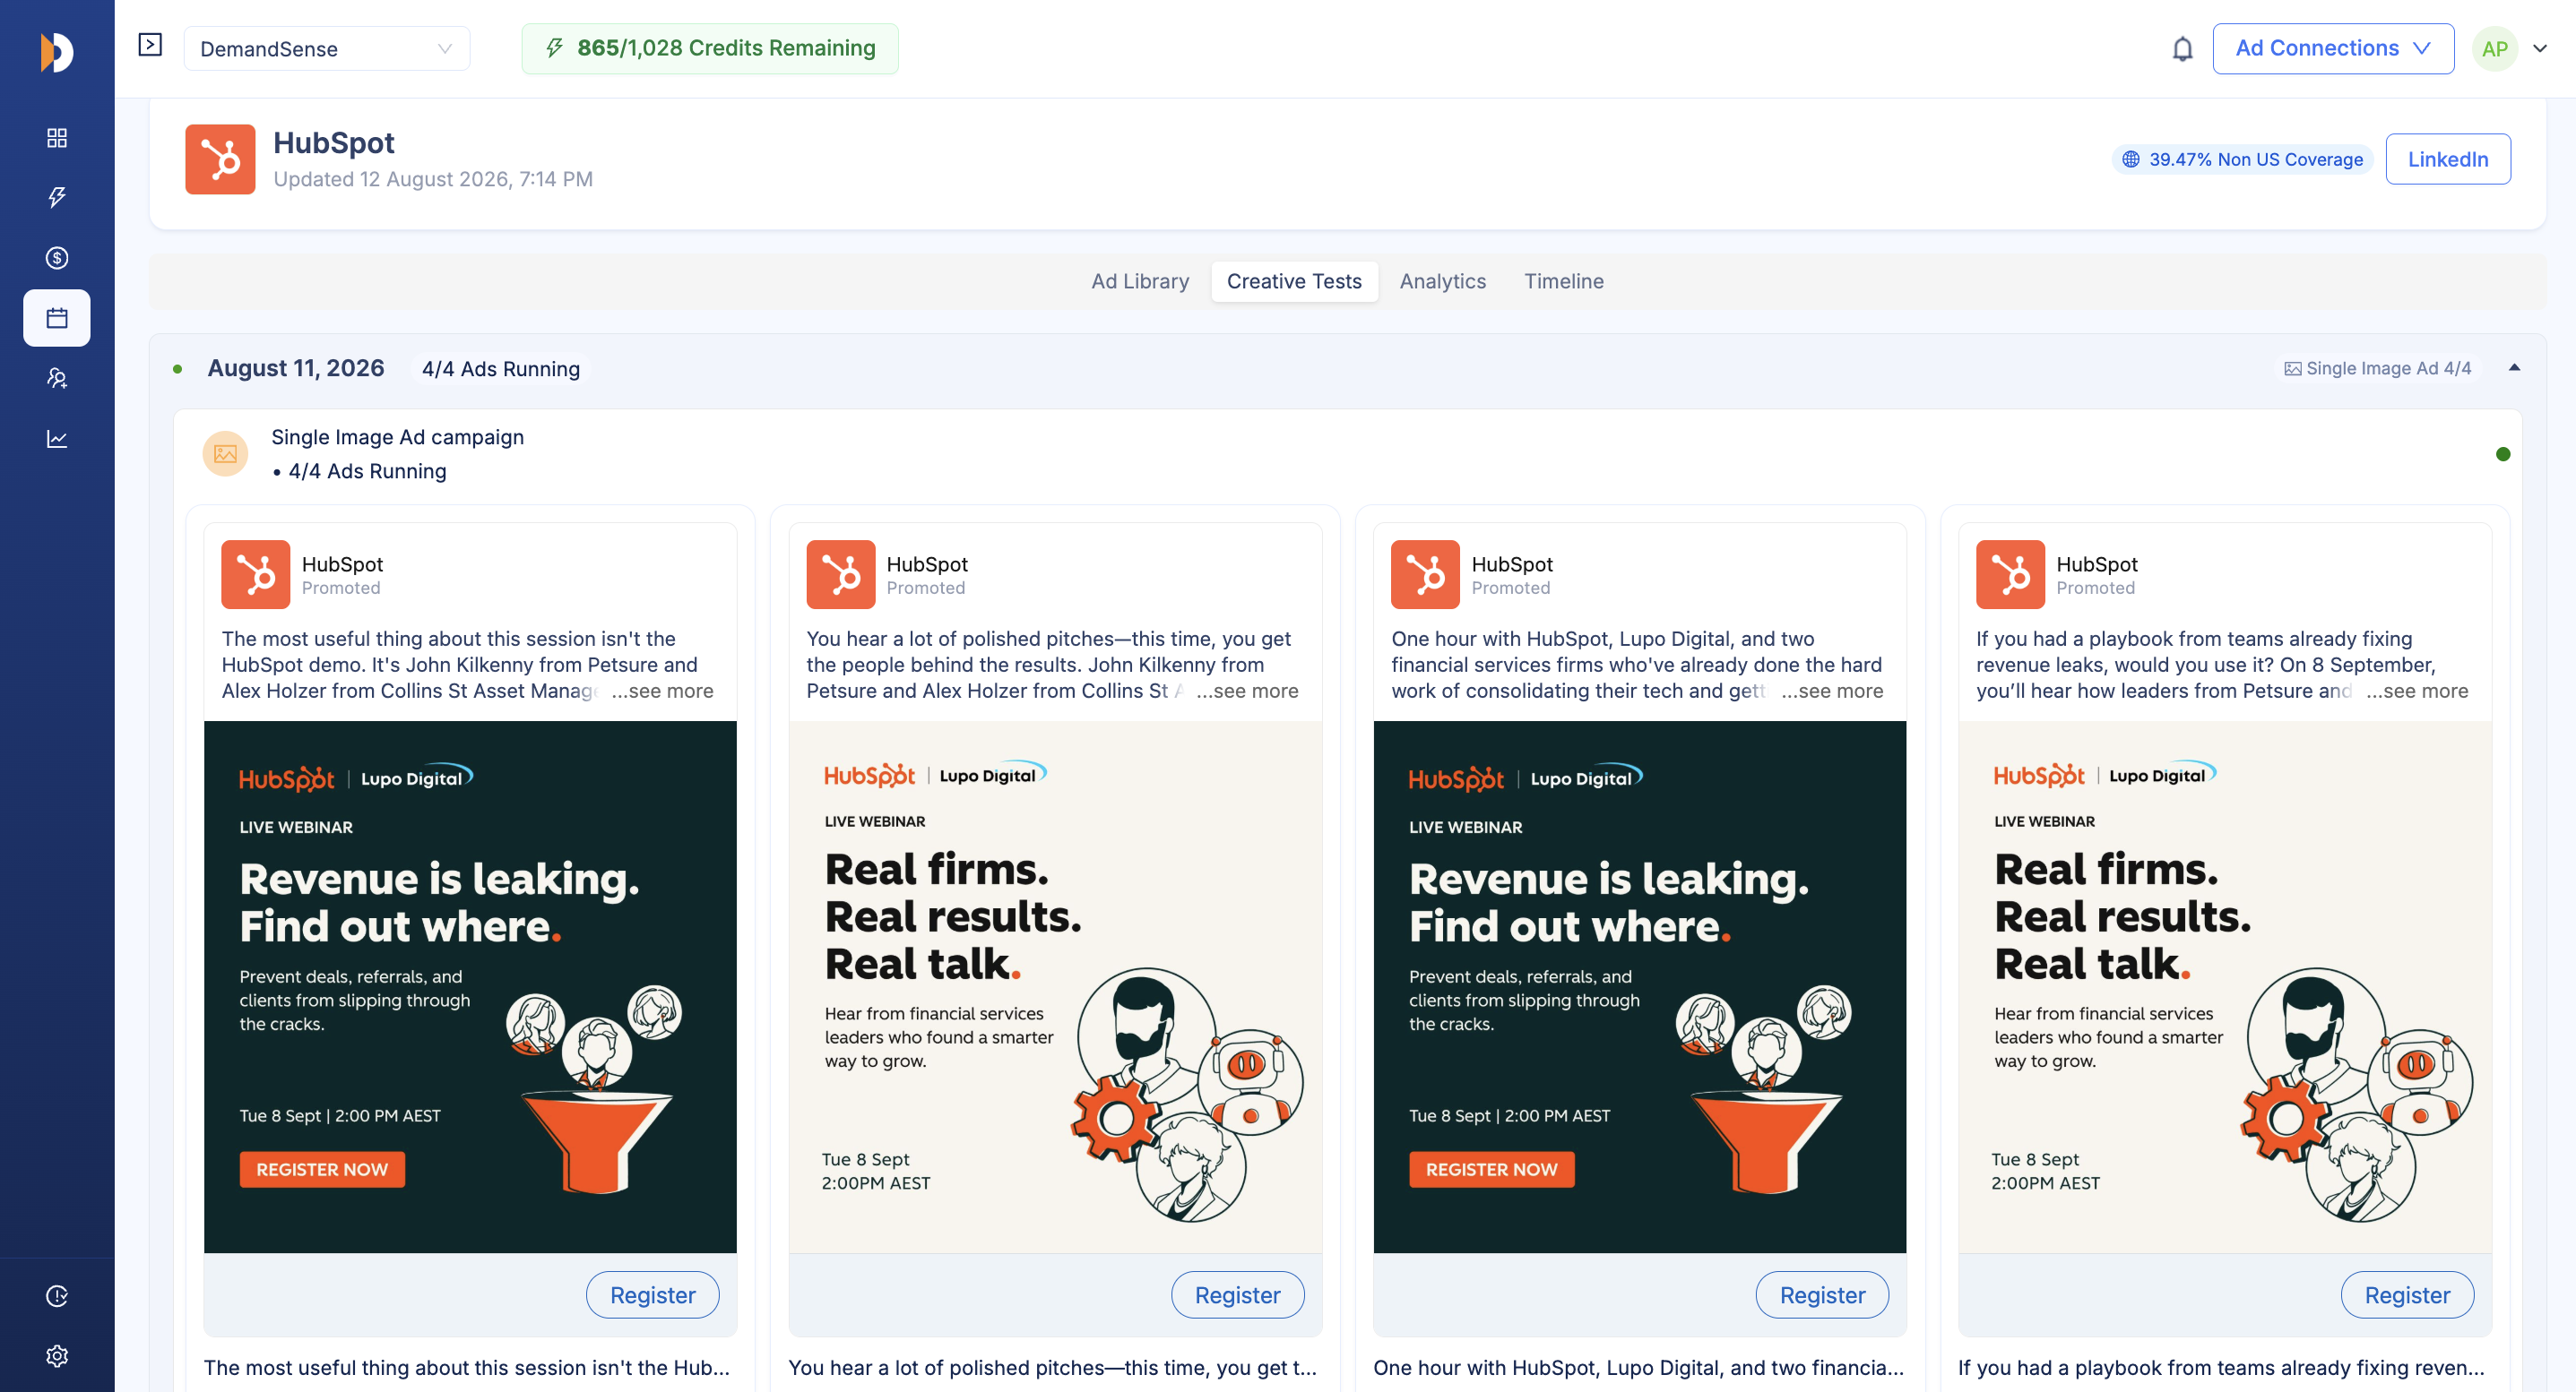Open the second ad's Real firms creative
The image size is (2576, 1392).
tap(1055, 986)
